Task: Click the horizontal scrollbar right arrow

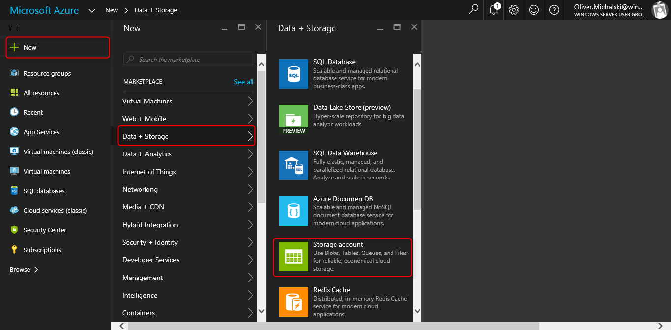Action: pos(661,326)
